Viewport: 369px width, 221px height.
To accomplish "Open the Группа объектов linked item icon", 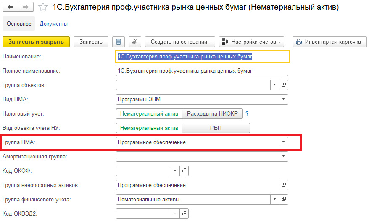I will point(284,85).
